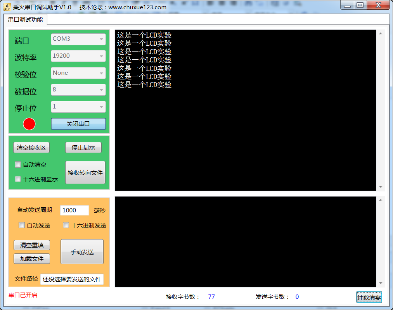Click the 串口已开启 status text
Screen dimensions: 393x310
(23, 295)
